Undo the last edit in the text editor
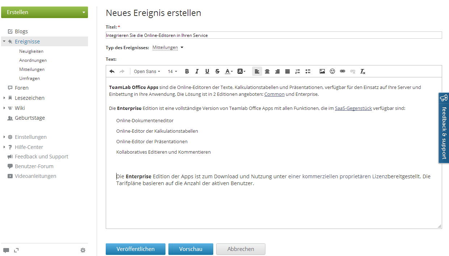 [112, 71]
